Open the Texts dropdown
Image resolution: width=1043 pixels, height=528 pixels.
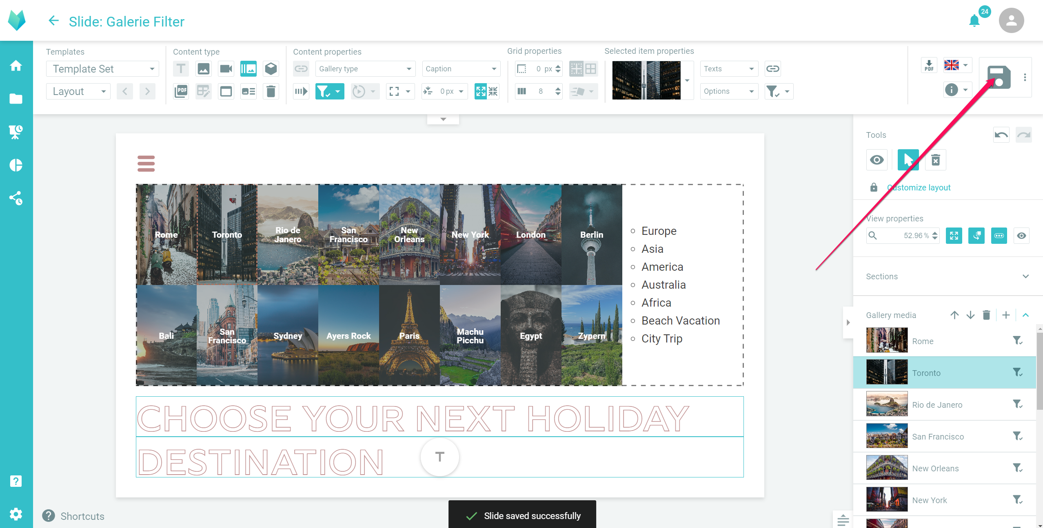coord(729,68)
